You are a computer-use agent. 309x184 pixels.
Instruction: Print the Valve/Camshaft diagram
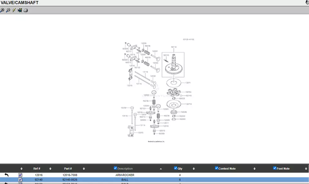[26, 10]
